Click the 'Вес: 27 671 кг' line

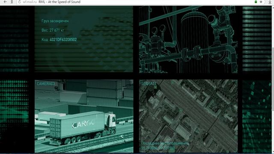point(53,30)
